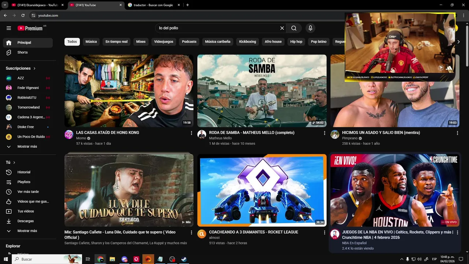Open Steam from the taskbar

pos(184,259)
